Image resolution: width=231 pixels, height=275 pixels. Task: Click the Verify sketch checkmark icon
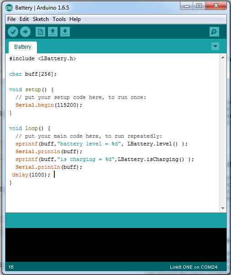pyautogui.click(x=13, y=32)
